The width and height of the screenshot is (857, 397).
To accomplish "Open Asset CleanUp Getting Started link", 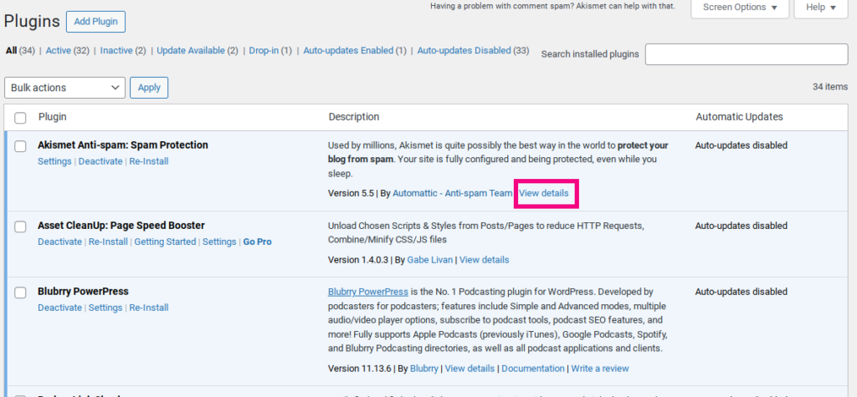I will pos(165,242).
